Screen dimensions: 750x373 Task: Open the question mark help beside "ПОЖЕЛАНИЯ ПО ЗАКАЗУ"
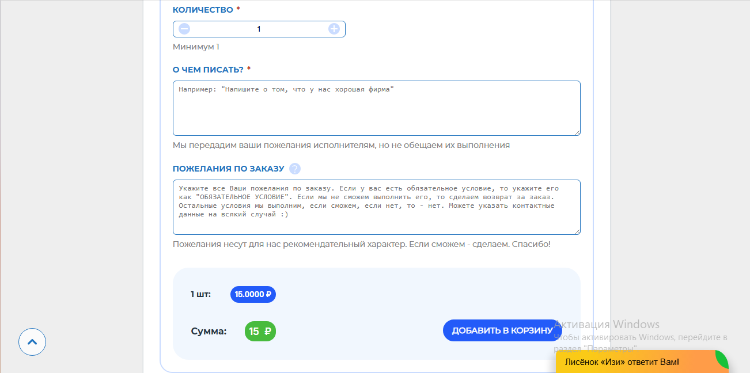[294, 168]
